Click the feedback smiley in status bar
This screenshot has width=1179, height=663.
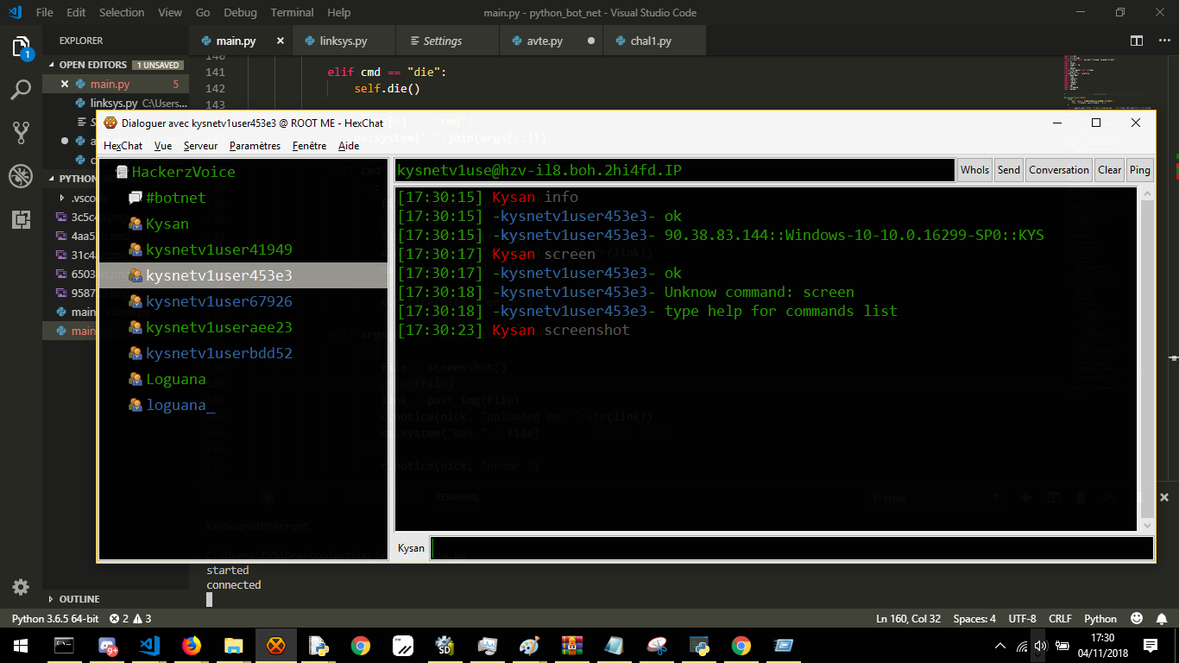pyautogui.click(x=1137, y=618)
